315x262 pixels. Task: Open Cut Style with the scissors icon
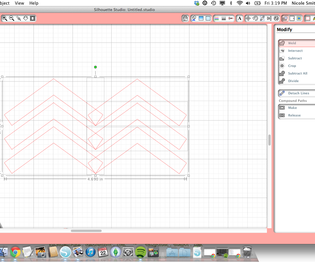[x=230, y=18]
